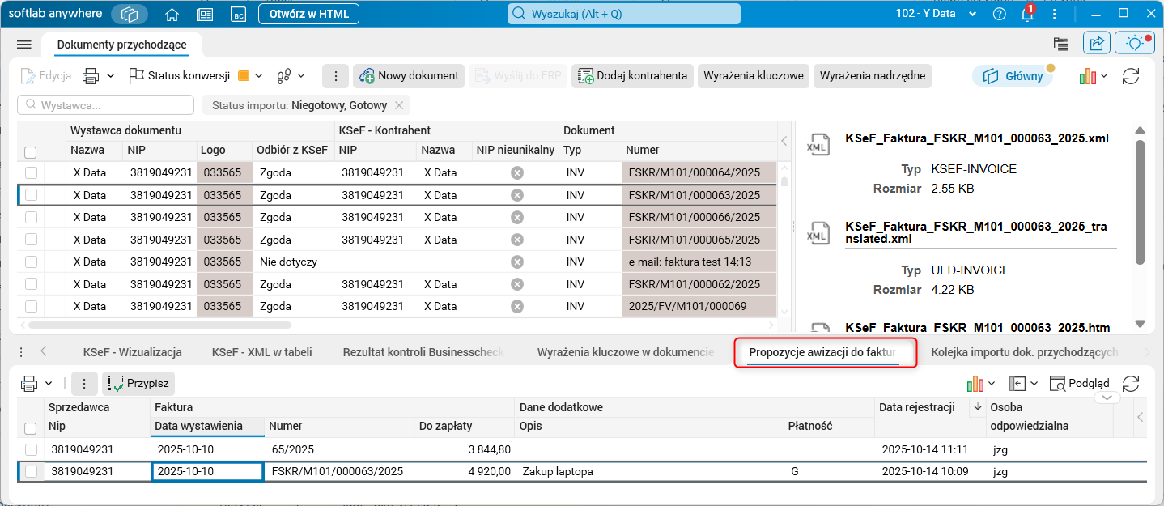Expand the Status konwersji dropdown

(259, 76)
